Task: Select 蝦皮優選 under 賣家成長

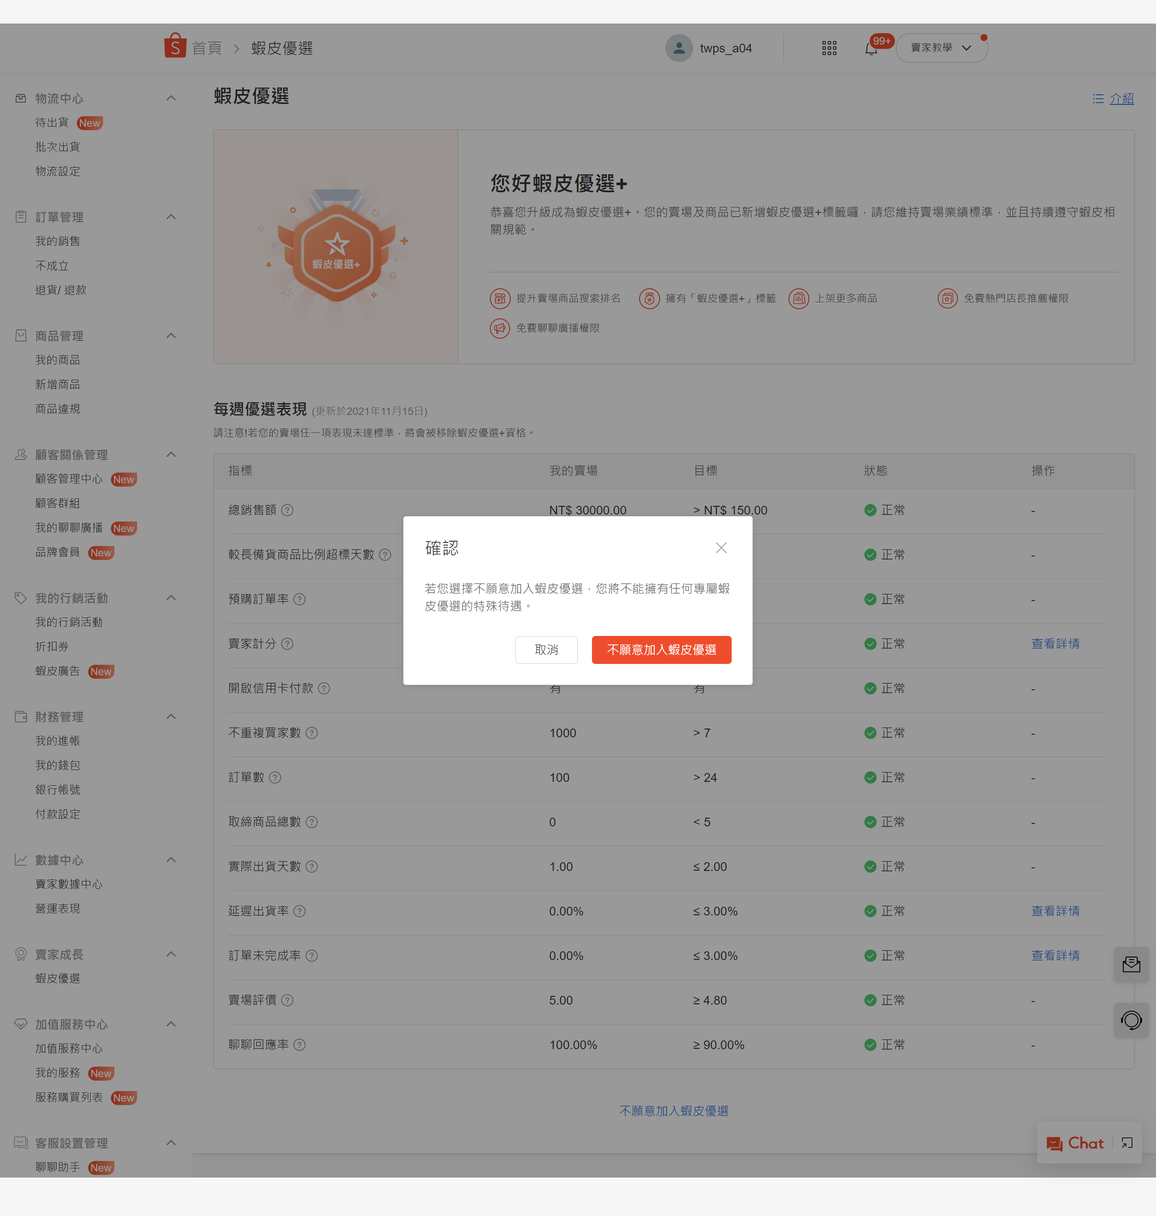Action: coord(57,978)
